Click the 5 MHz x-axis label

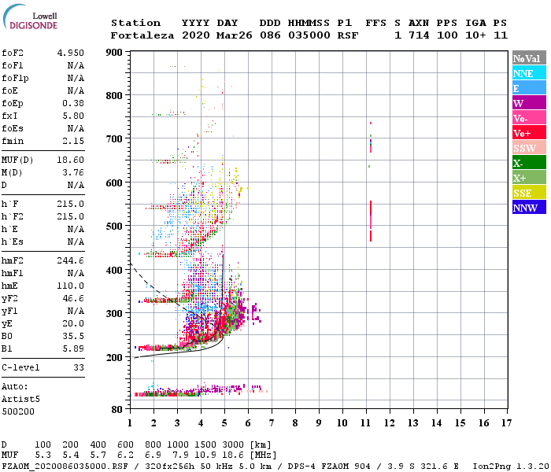[x=224, y=423]
